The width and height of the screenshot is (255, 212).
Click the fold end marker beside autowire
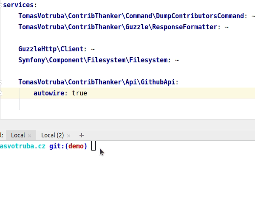click(x=1, y=93)
